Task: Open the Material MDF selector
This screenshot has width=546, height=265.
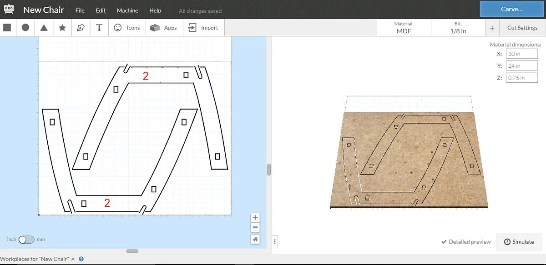Action: pos(404,28)
